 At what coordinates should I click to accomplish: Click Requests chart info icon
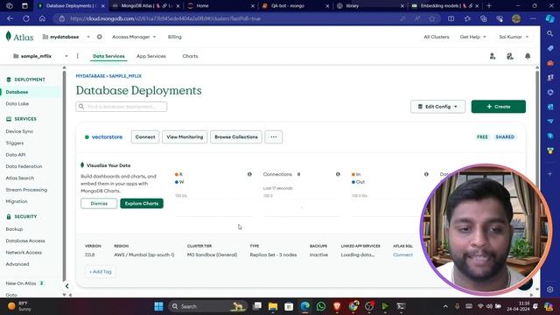click(249, 174)
